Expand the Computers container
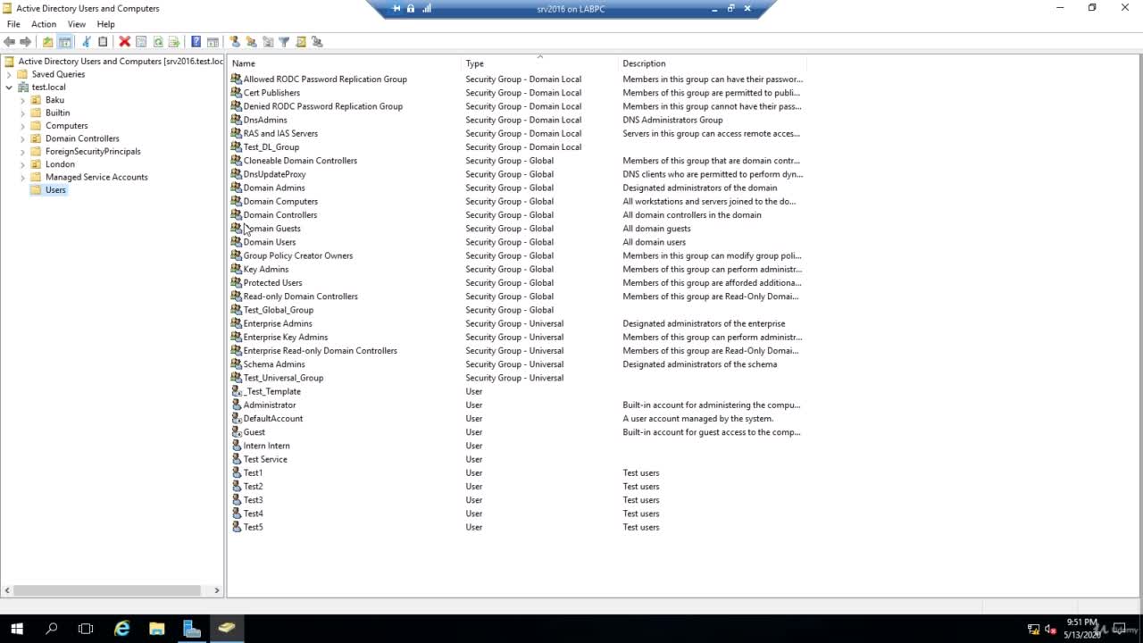Image resolution: width=1143 pixels, height=643 pixels. pos(23,126)
